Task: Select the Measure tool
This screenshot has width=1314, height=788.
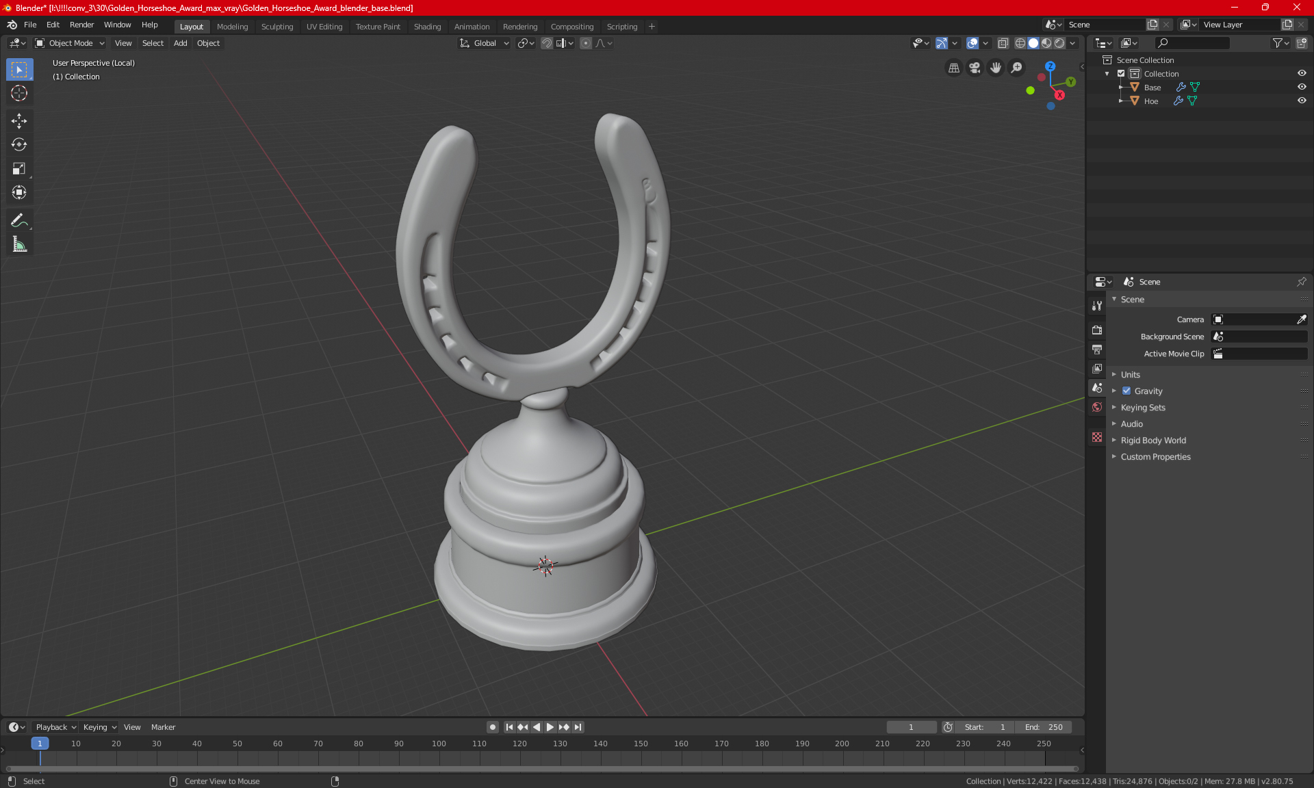Action: (19, 244)
